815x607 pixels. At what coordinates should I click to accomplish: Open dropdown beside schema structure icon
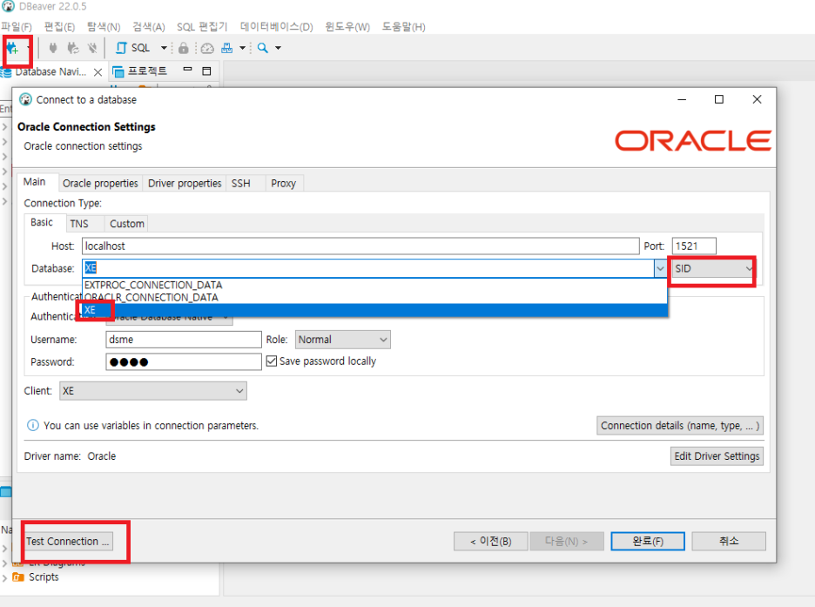[242, 48]
